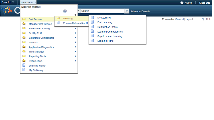Image resolution: width=214 pixels, height=120 pixels.
Task: Click the PeopleTools folder icon
Action: pos(24,61)
